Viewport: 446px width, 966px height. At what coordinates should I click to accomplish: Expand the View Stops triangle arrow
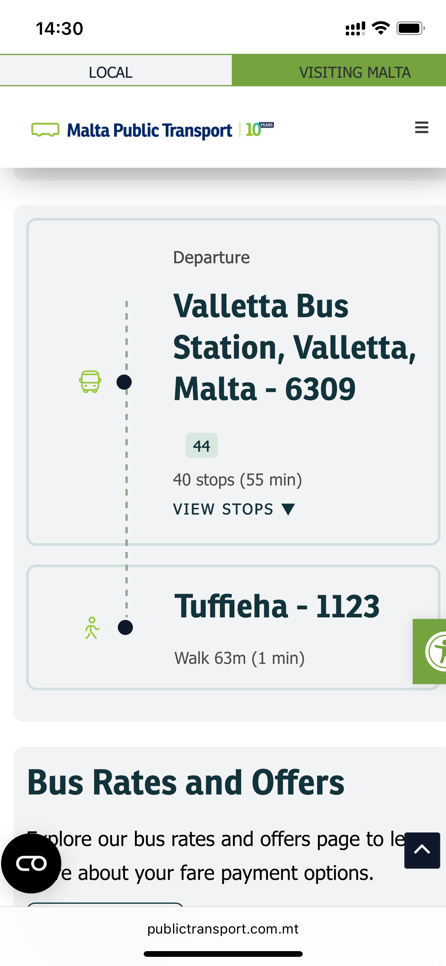tap(288, 509)
